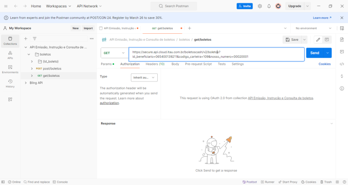Click the Send button
This screenshot has height=185, width=348.
tap(315, 53)
